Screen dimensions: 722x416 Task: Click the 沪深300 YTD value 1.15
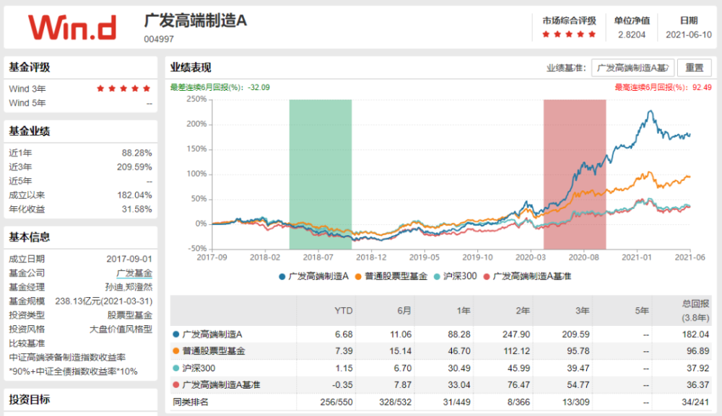pos(344,368)
